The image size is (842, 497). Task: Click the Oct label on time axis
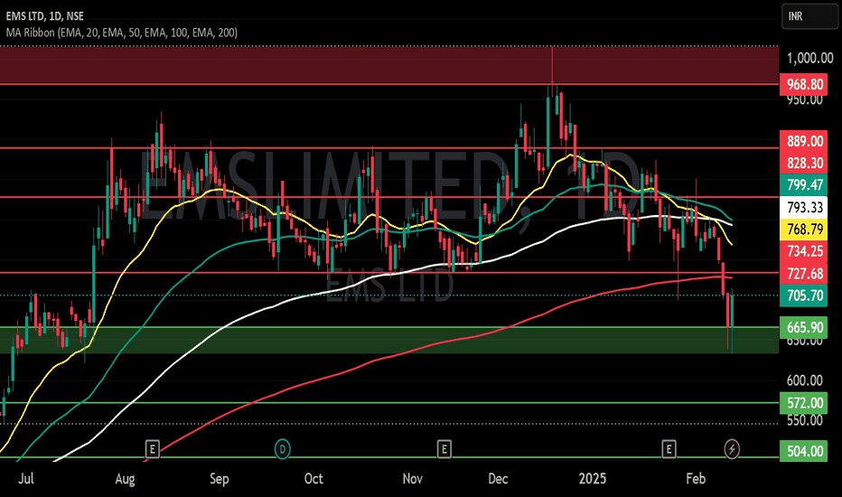[x=313, y=478]
